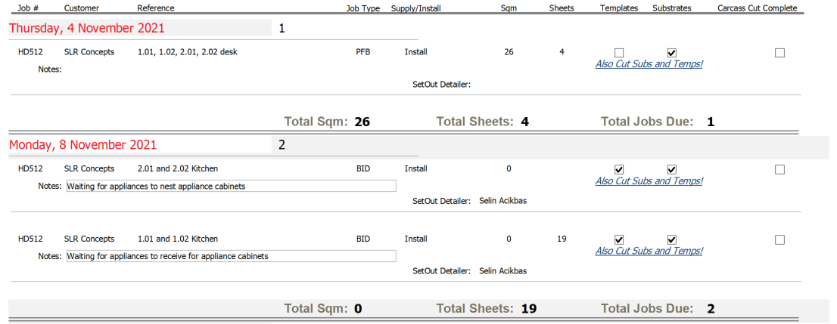Click the Job # column header
The height and width of the screenshot is (324, 837).
pyautogui.click(x=28, y=8)
